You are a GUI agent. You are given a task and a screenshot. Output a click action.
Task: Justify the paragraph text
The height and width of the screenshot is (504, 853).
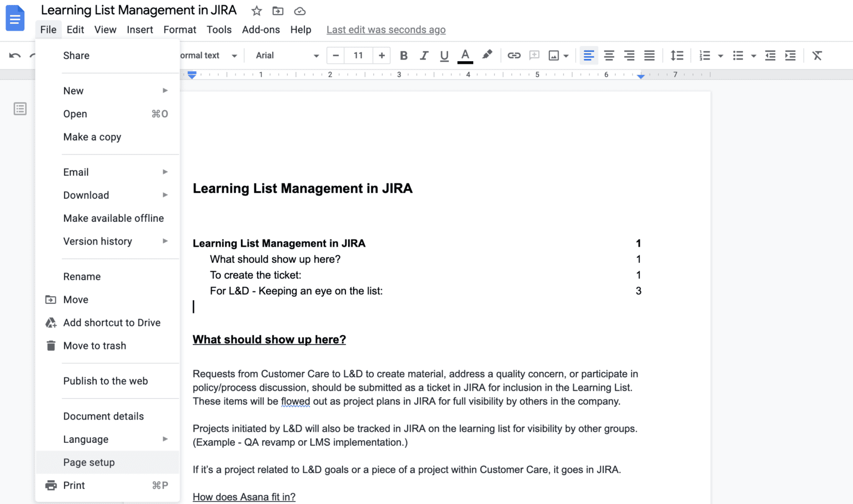coord(649,55)
